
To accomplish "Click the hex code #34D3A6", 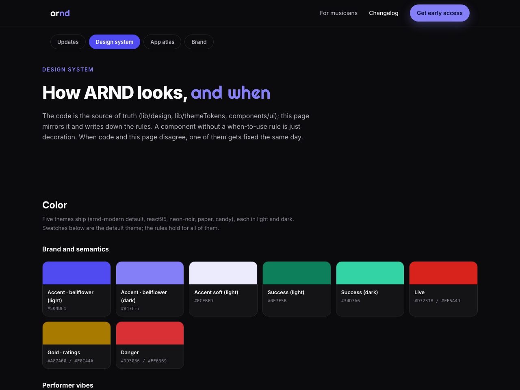I will click(x=351, y=301).
